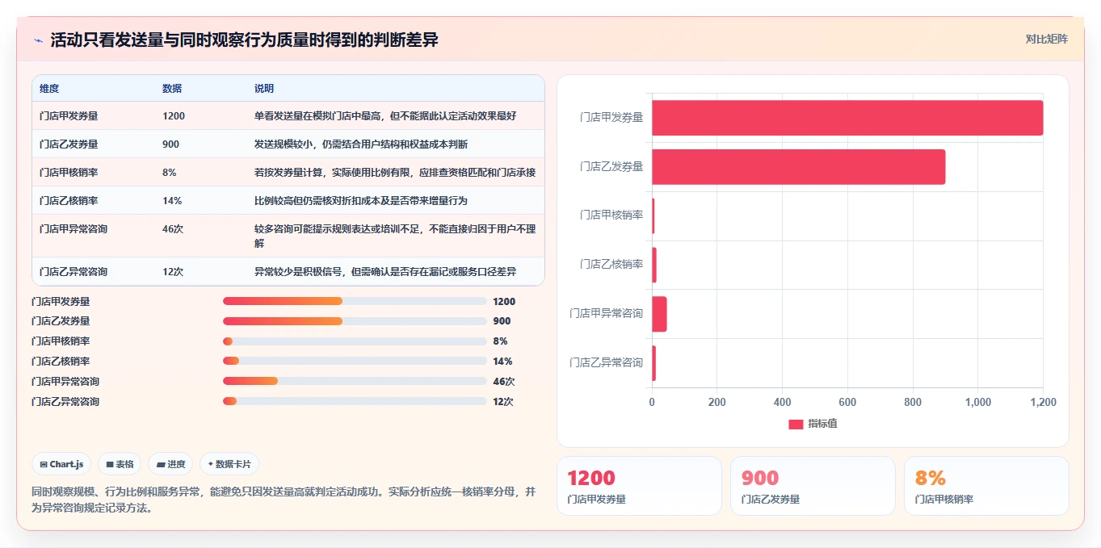
Task: Click table value 8%
Action: [x=170, y=173]
